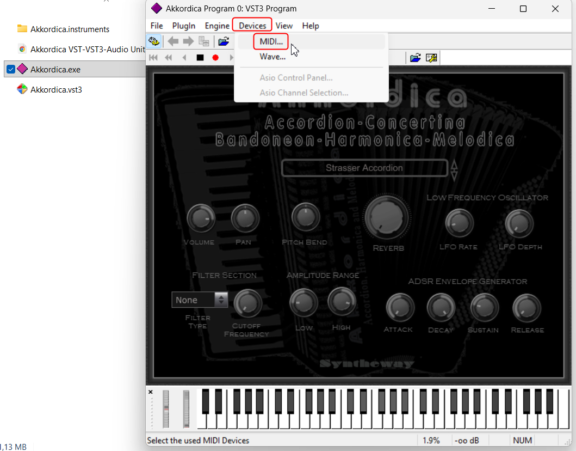Viewport: 576px width, 451px height.
Task: Click the Attack envelope knob
Action: click(x=400, y=308)
